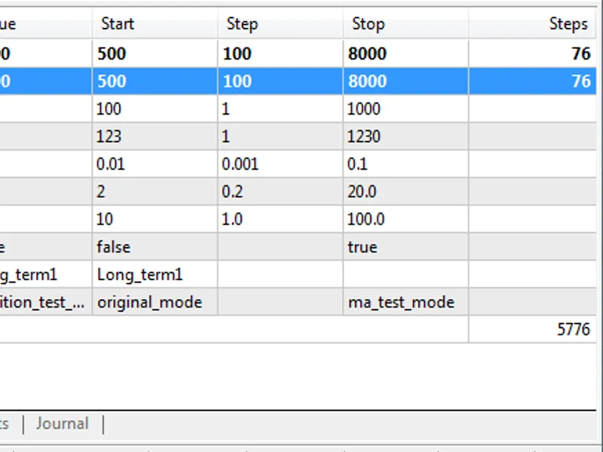Click Step 100 in the bold unhighlighted row

(280, 53)
